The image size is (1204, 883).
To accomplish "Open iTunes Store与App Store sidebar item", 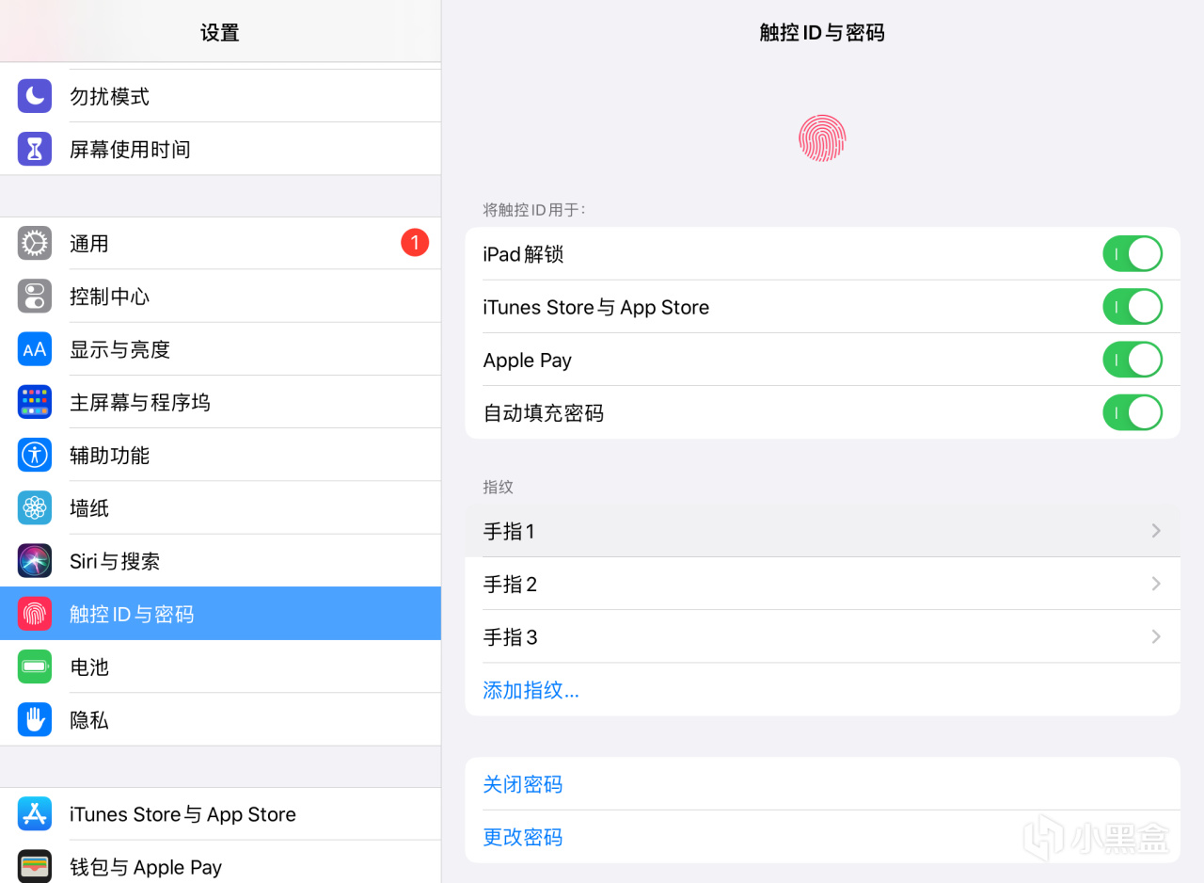I will pos(220,814).
